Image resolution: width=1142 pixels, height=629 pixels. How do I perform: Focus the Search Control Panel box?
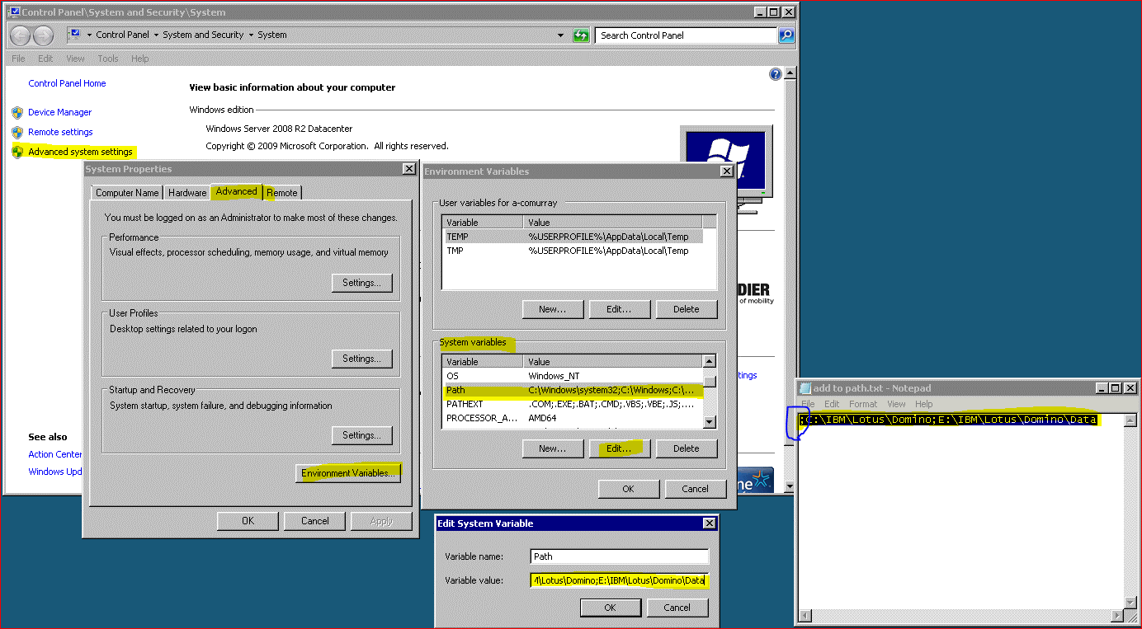click(x=687, y=35)
